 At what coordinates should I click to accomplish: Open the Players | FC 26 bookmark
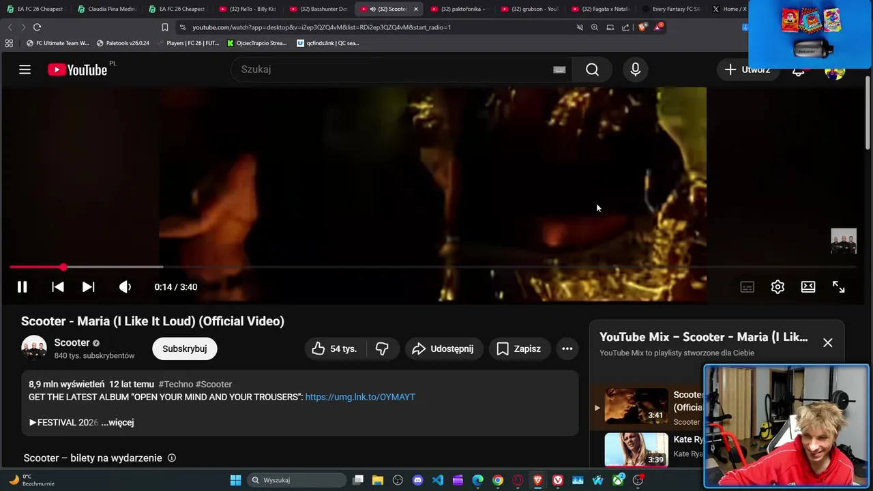tap(188, 43)
